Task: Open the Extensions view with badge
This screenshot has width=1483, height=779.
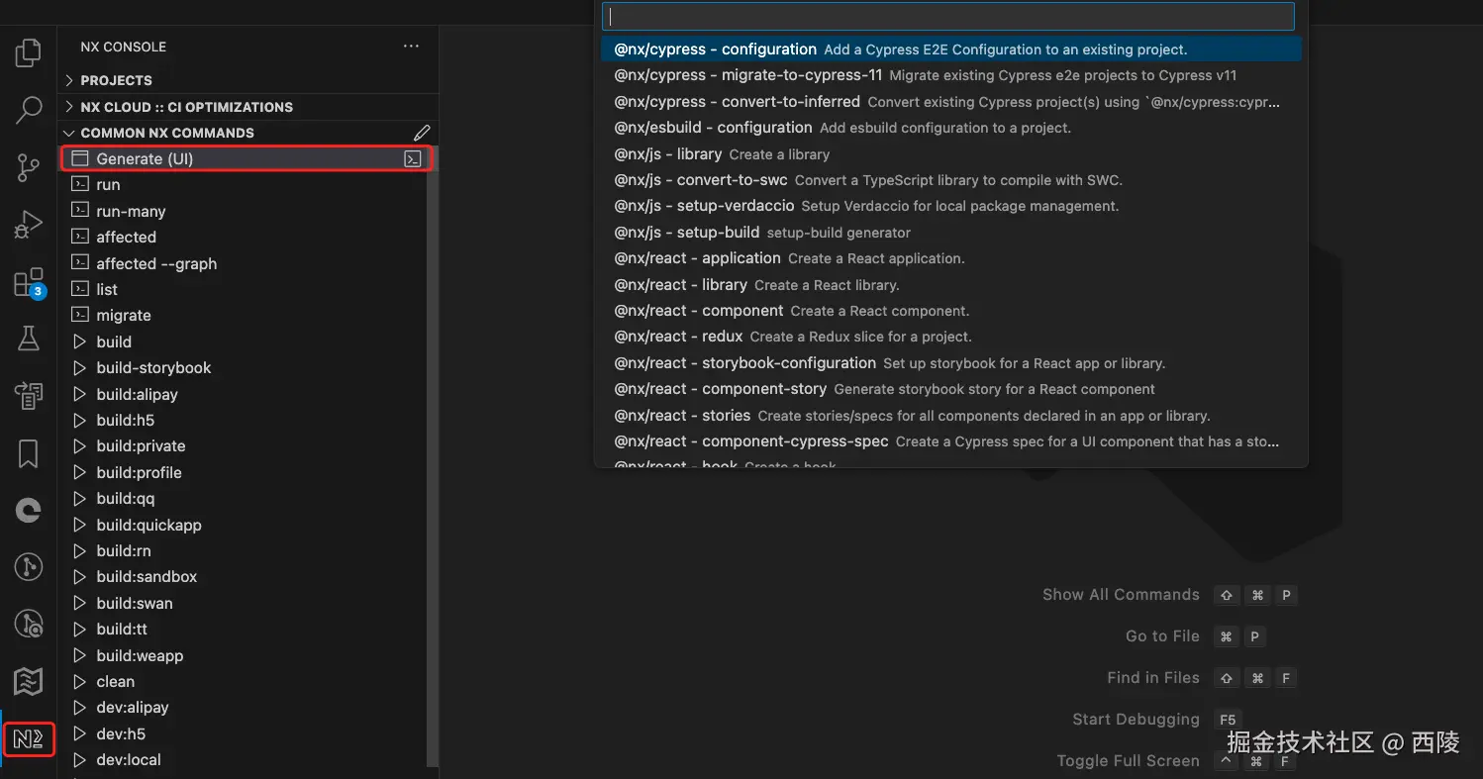Action: point(29,282)
